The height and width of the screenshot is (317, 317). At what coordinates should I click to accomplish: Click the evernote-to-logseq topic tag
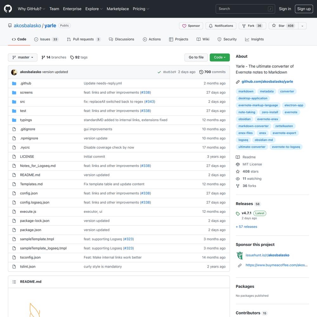(x=286, y=147)
